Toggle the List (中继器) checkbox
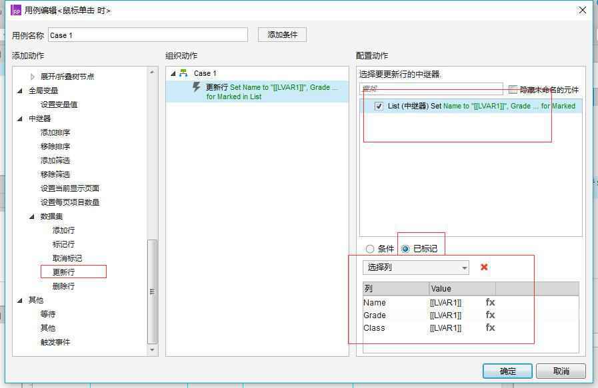 378,106
